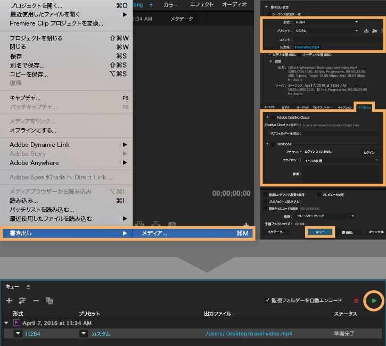
Task: Switch to the マルチプレクサー tab
Action: click(x=322, y=108)
